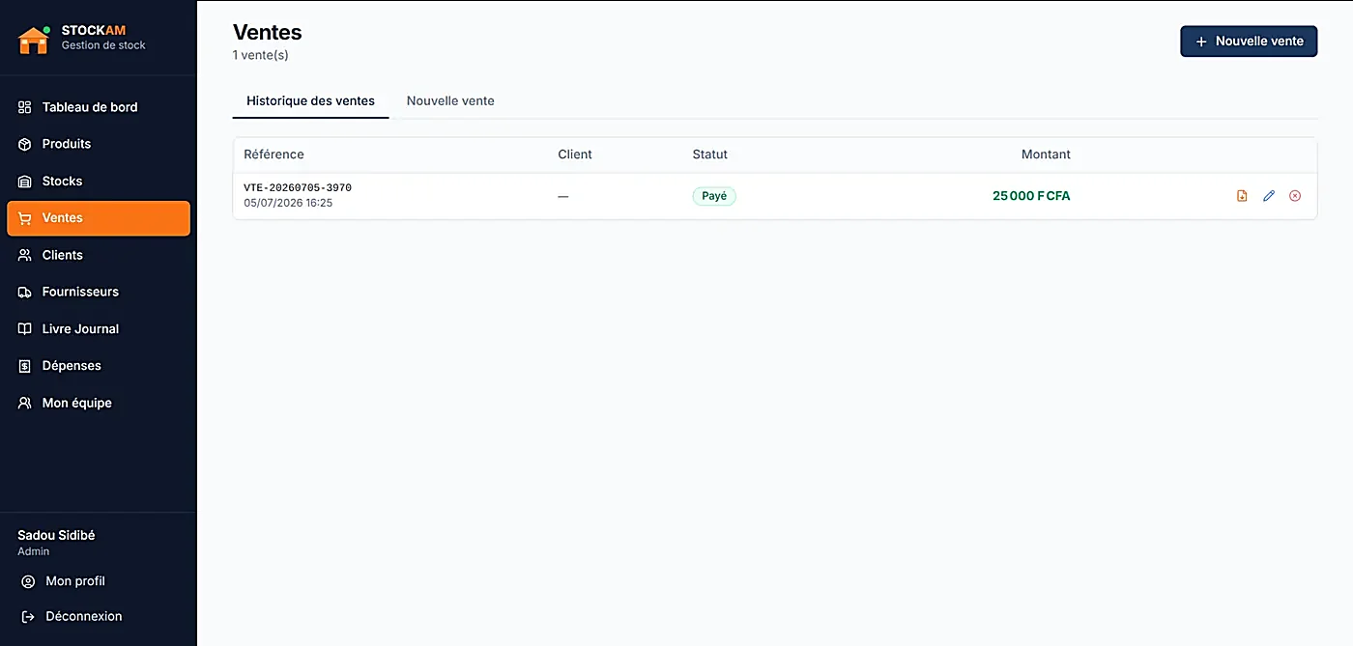Screen dimensions: 1353x646
Task: Click the Référence column header
Action: tap(273, 154)
